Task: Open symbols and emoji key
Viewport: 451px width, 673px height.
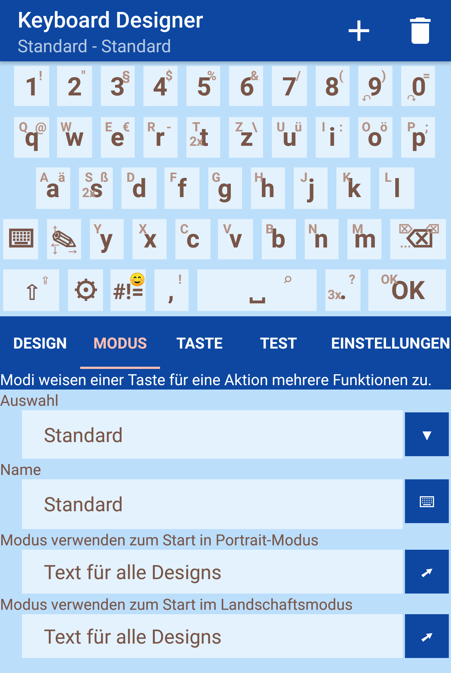Action: tap(128, 290)
